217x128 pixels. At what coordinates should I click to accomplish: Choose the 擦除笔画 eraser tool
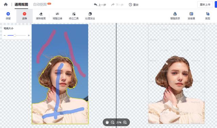point(41,16)
